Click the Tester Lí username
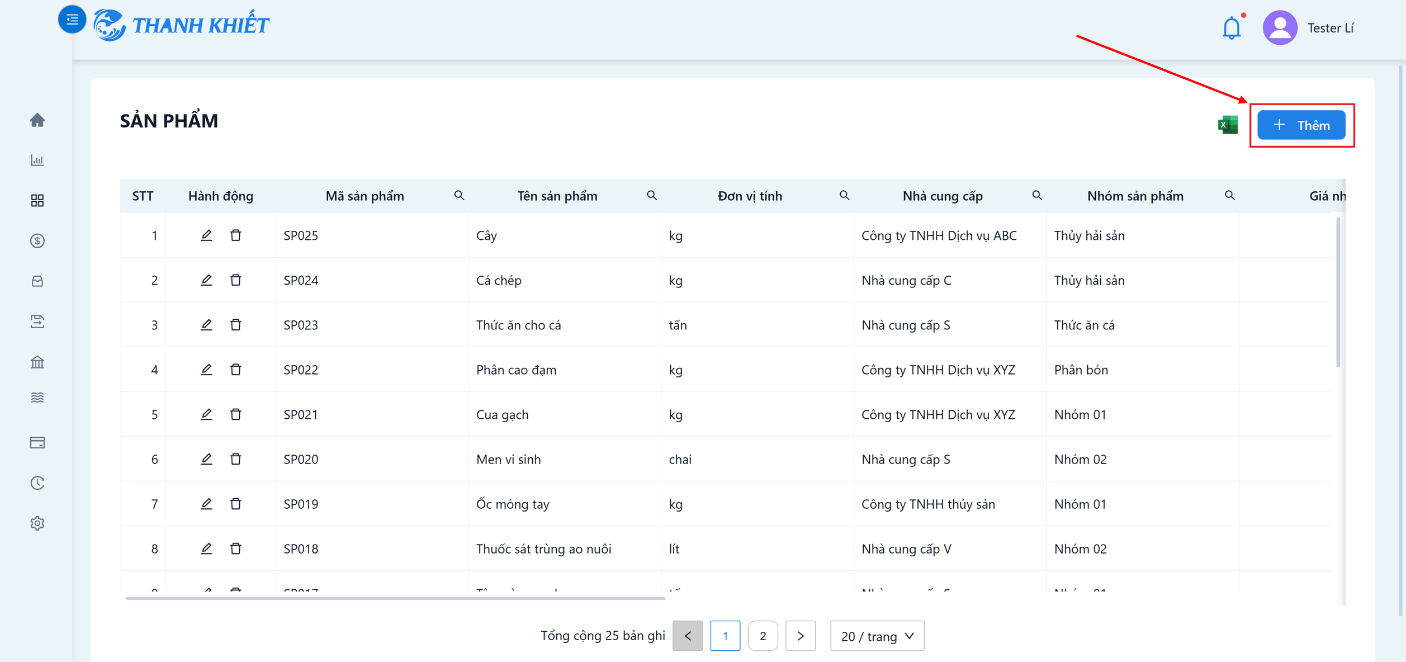The width and height of the screenshot is (1406, 662). (x=1330, y=28)
